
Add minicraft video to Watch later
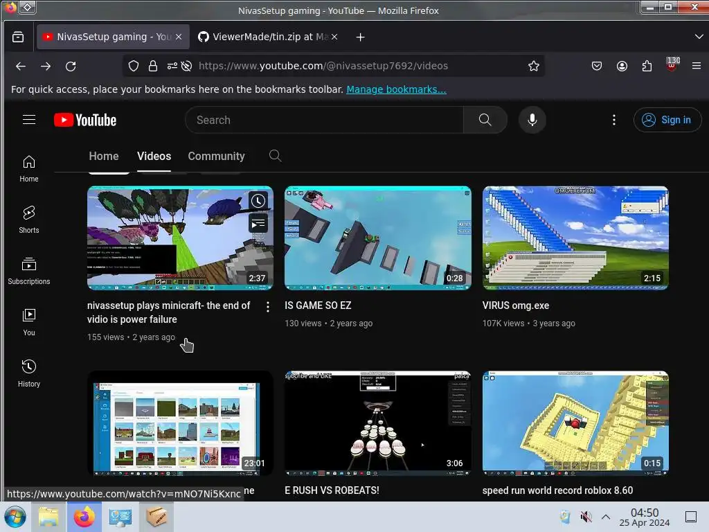258,201
